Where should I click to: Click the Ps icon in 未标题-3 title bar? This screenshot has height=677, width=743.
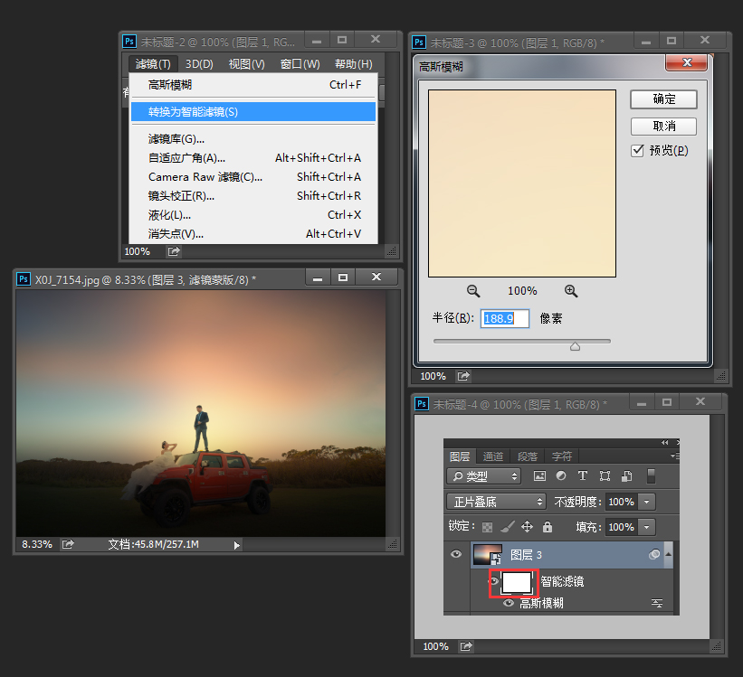[x=419, y=42]
